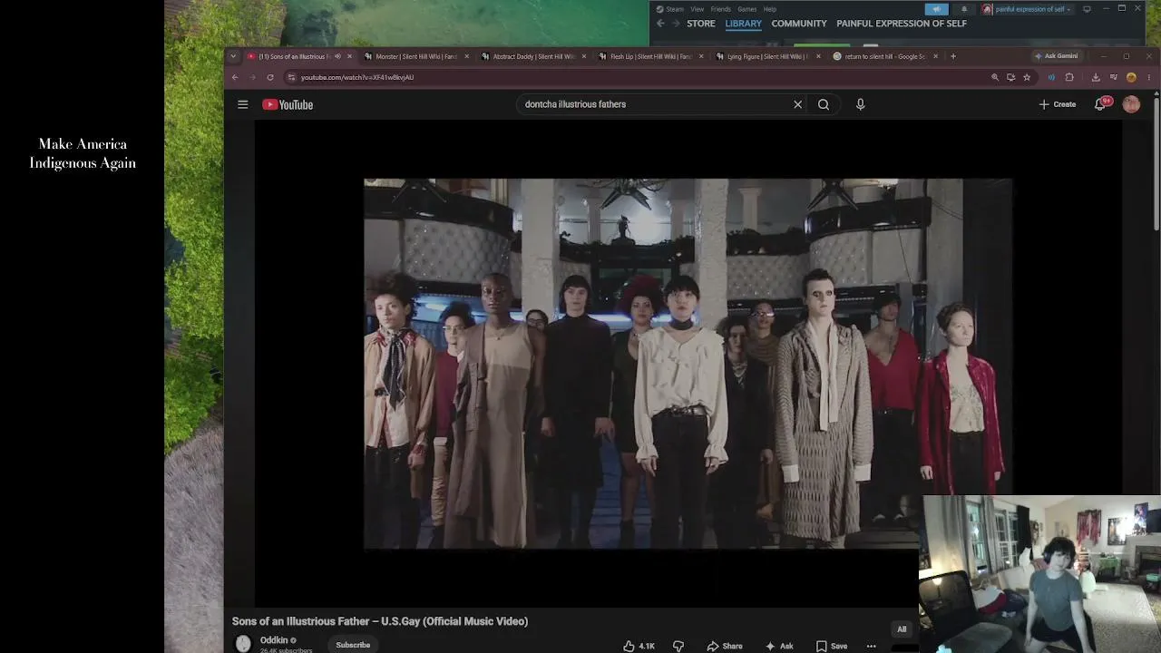
Task: Open the browser extensions puzzle icon
Action: point(1069,77)
